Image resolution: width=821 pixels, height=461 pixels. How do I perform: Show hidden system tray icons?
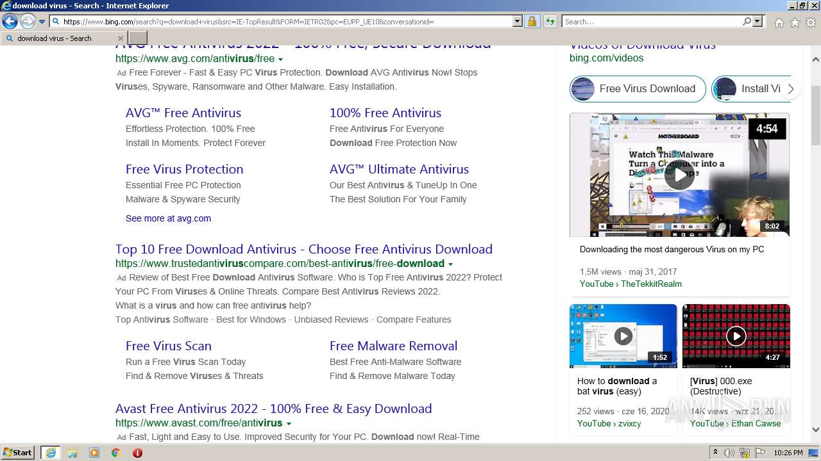tap(715, 453)
